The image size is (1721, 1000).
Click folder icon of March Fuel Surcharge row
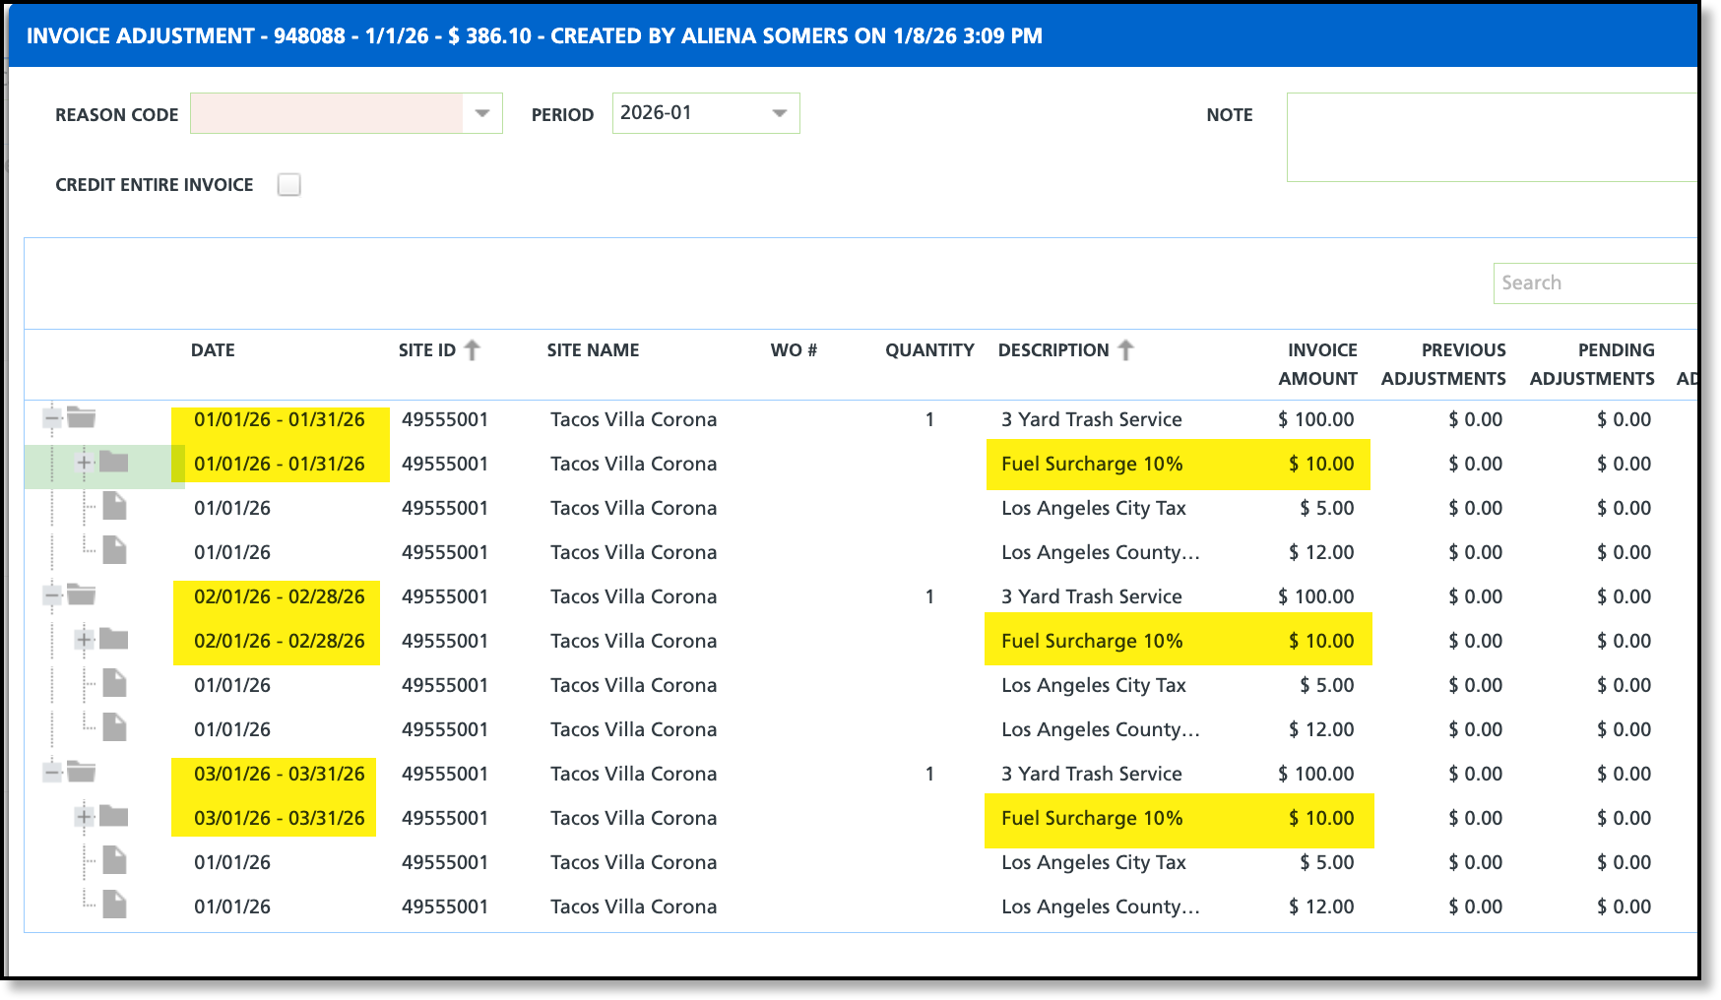point(114,817)
